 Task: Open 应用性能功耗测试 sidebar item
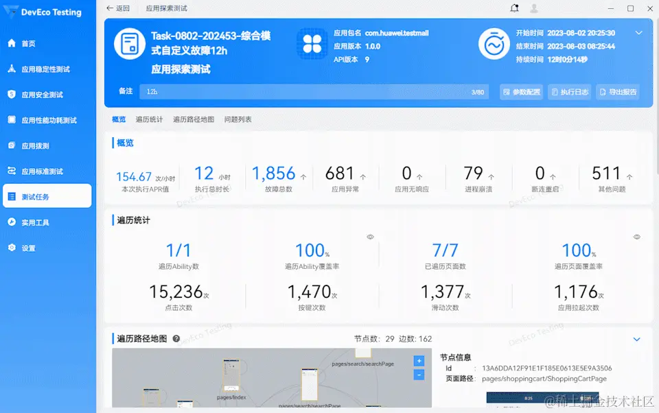coord(47,120)
